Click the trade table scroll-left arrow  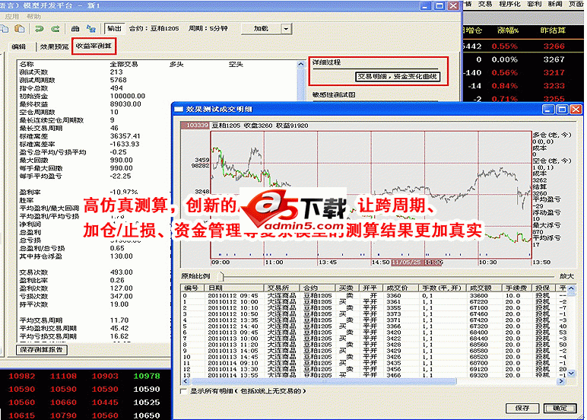tap(186, 381)
